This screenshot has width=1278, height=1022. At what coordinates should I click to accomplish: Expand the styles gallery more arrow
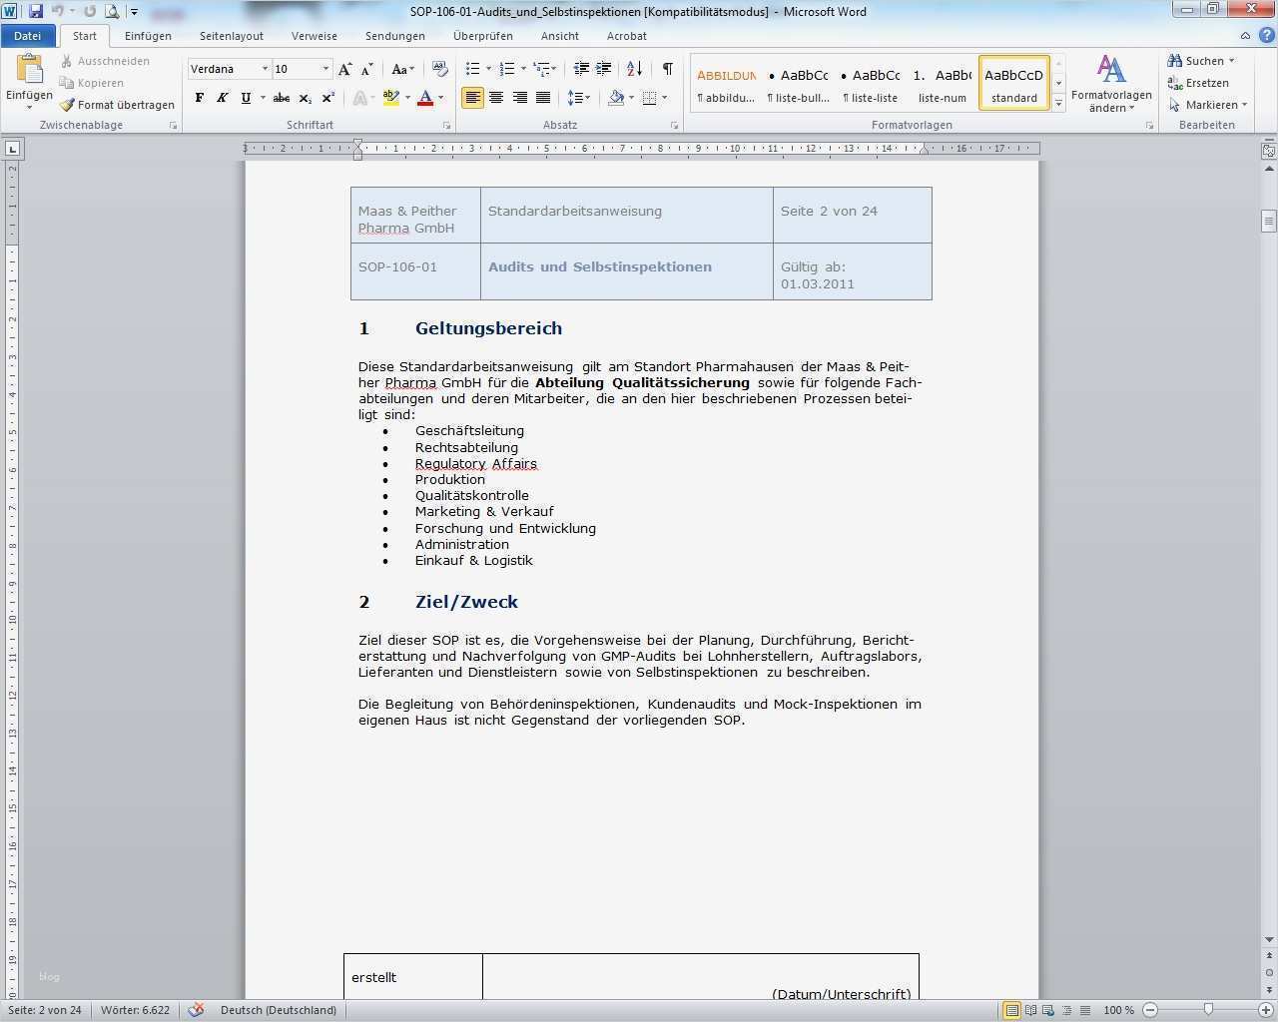1059,103
